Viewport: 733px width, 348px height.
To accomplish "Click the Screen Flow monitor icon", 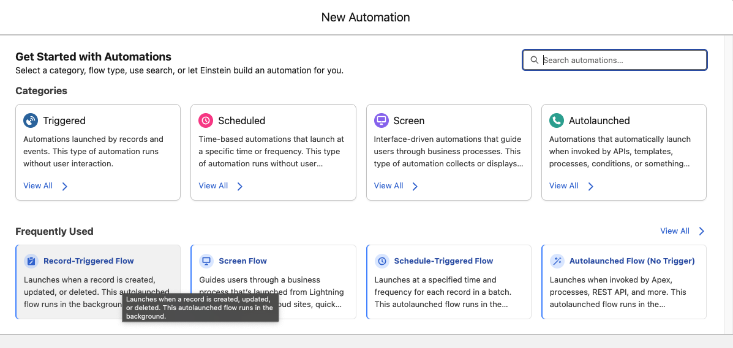I will (206, 261).
